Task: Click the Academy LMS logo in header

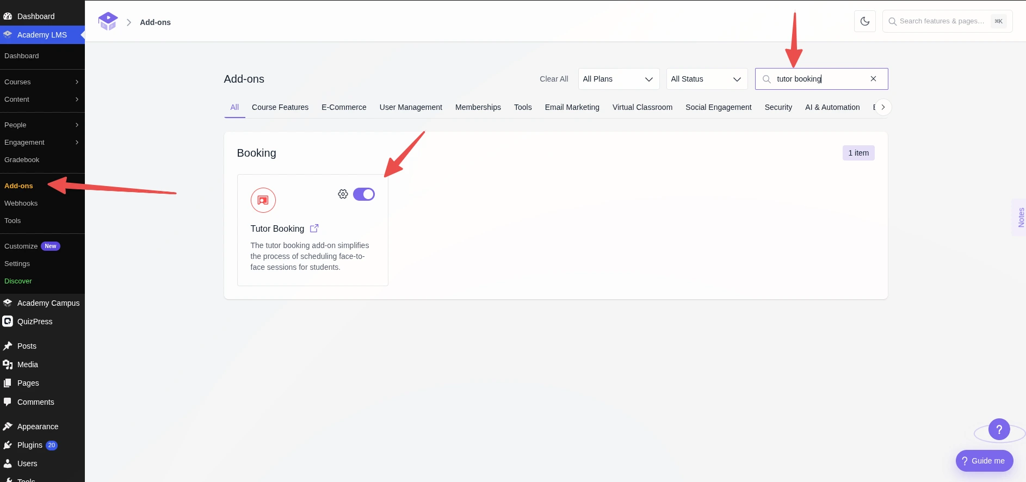Action: (x=108, y=21)
